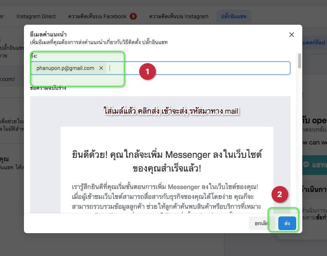Open the ความคิดเห็นบน Instagram tab

pyautogui.click(x=179, y=16)
